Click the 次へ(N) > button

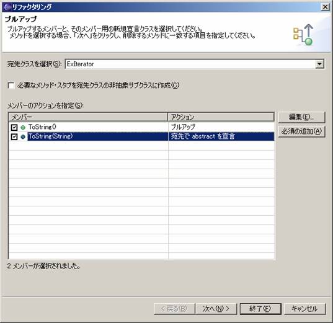coord(216,309)
